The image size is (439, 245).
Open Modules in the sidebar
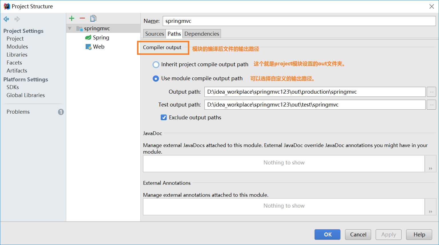click(17, 47)
